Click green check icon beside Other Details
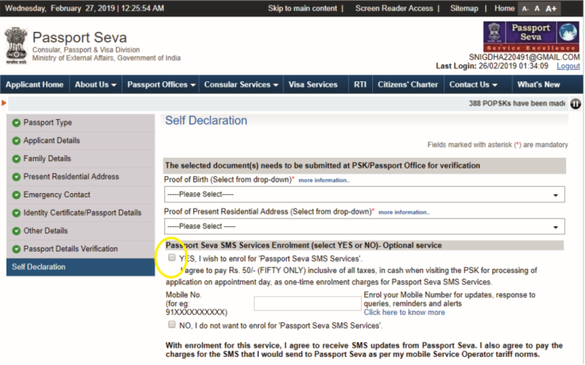This screenshot has width=585, height=365. (x=16, y=231)
